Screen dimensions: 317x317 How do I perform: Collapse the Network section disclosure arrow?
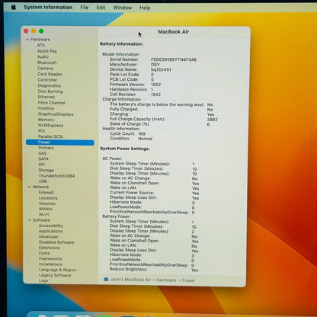[29, 187]
